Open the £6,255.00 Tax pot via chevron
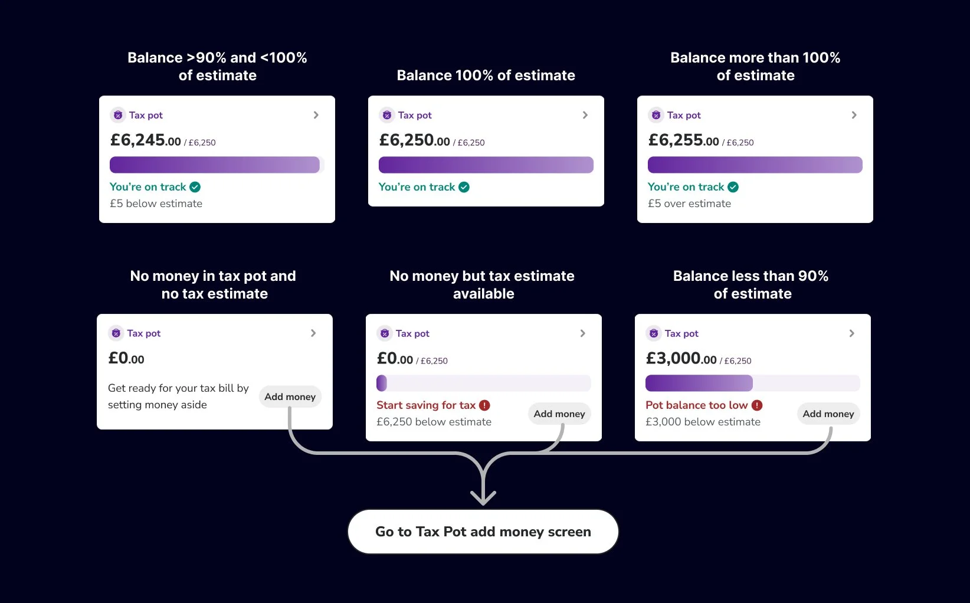 [854, 115]
